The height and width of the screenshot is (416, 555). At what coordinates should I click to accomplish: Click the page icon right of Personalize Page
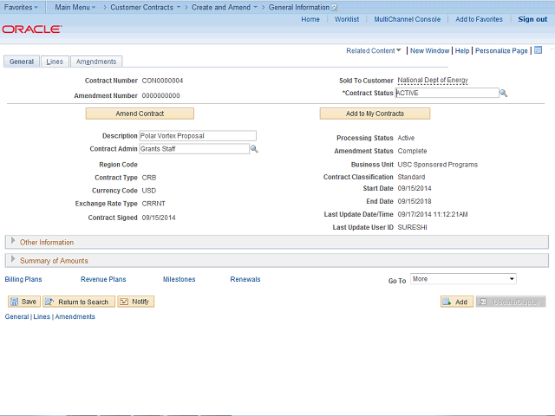(x=538, y=50)
